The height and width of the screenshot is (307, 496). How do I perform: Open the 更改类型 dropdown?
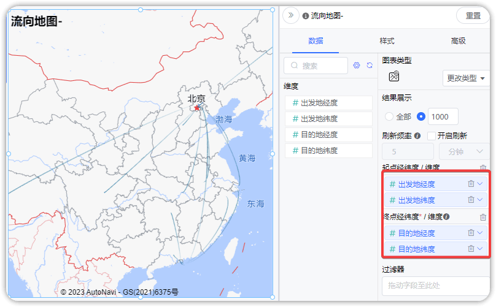point(466,78)
